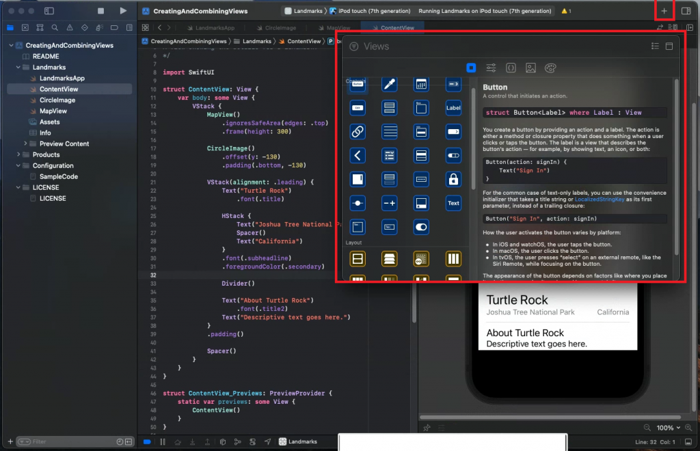Click Landmarks in the editor jump bar

click(x=252, y=41)
